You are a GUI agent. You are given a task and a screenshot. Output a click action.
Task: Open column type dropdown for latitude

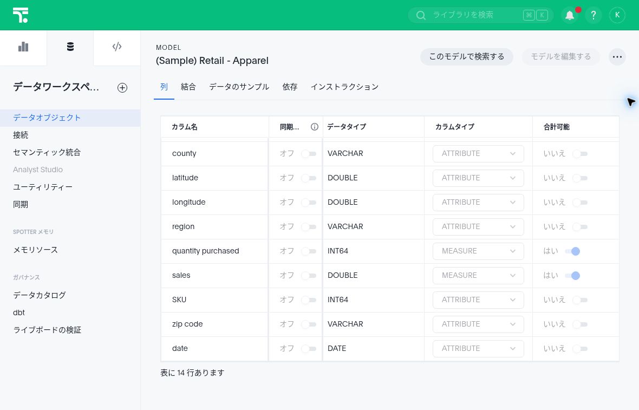pyautogui.click(x=478, y=178)
